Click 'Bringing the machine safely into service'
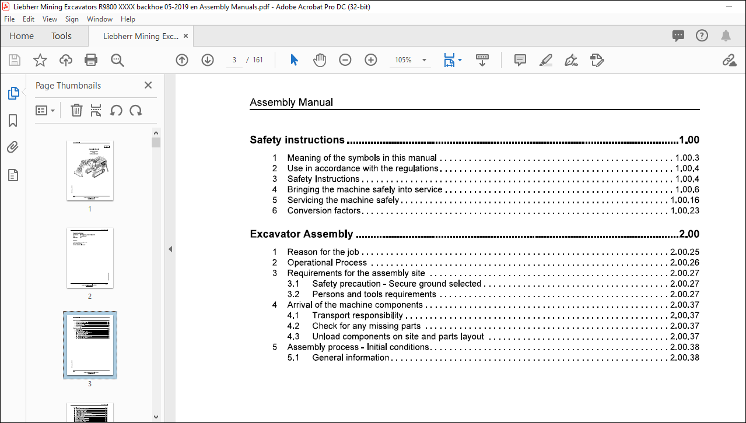The width and height of the screenshot is (746, 423). [x=365, y=189]
